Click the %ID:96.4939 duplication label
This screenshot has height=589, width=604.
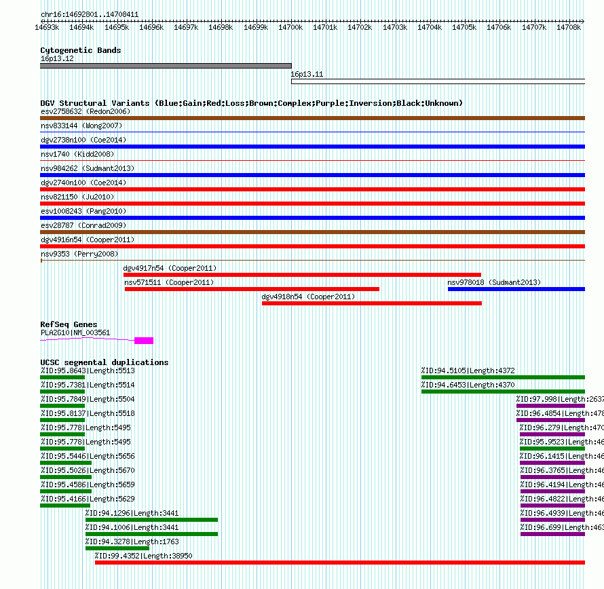(x=562, y=513)
